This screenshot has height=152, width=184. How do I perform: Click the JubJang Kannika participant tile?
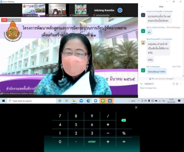click(x=104, y=10)
